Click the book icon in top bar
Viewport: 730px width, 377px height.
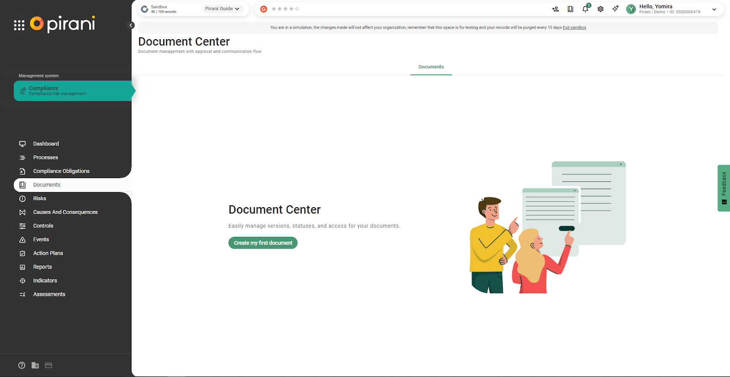pos(570,9)
